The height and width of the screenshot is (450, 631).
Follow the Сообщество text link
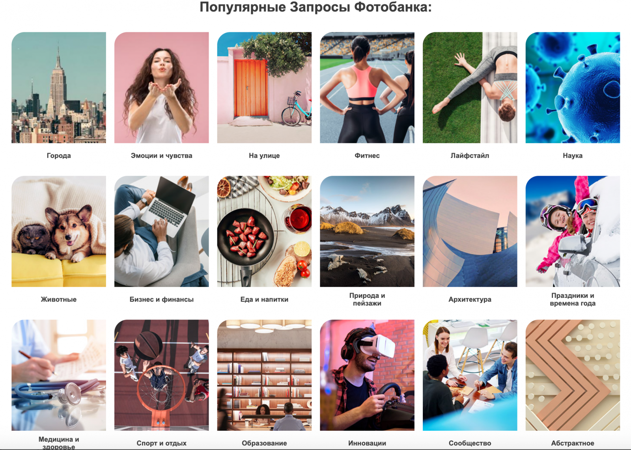pos(470,443)
